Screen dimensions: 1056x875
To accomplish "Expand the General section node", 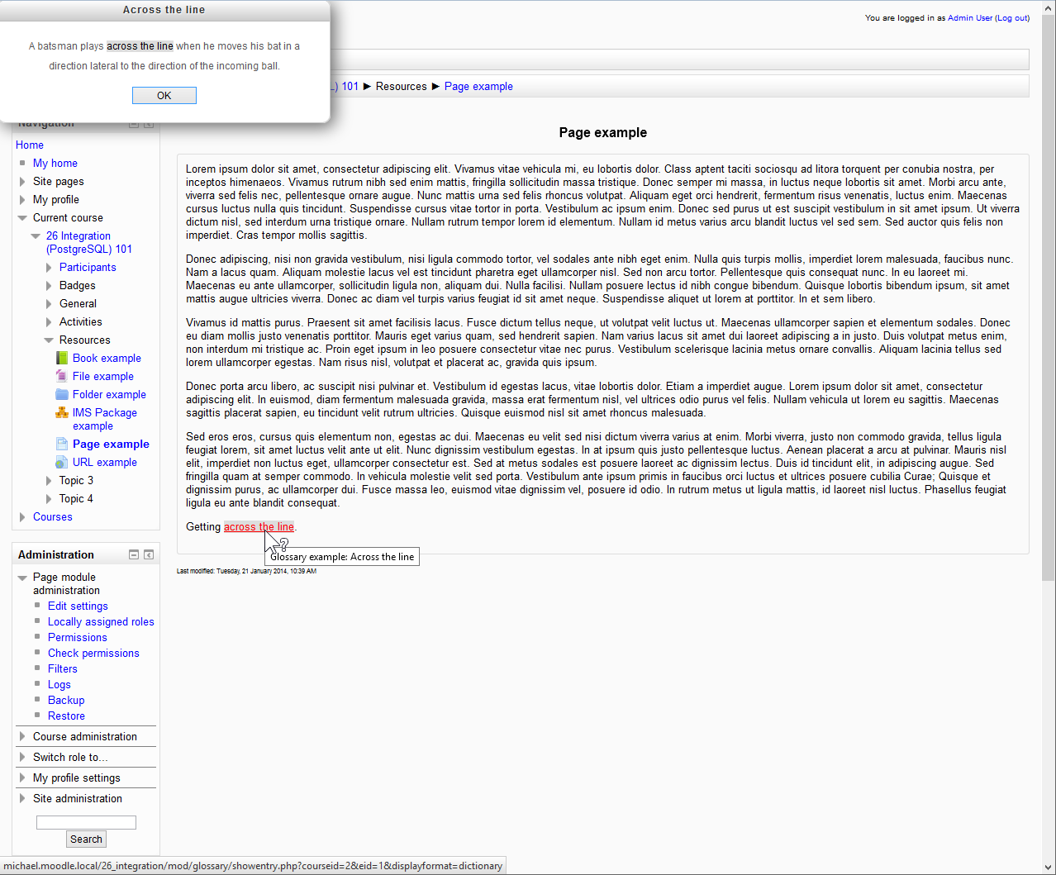I will point(49,303).
